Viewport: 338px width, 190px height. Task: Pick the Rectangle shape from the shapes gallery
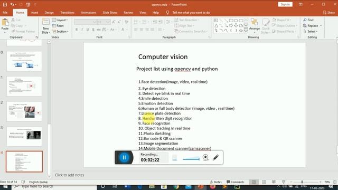click(231, 21)
